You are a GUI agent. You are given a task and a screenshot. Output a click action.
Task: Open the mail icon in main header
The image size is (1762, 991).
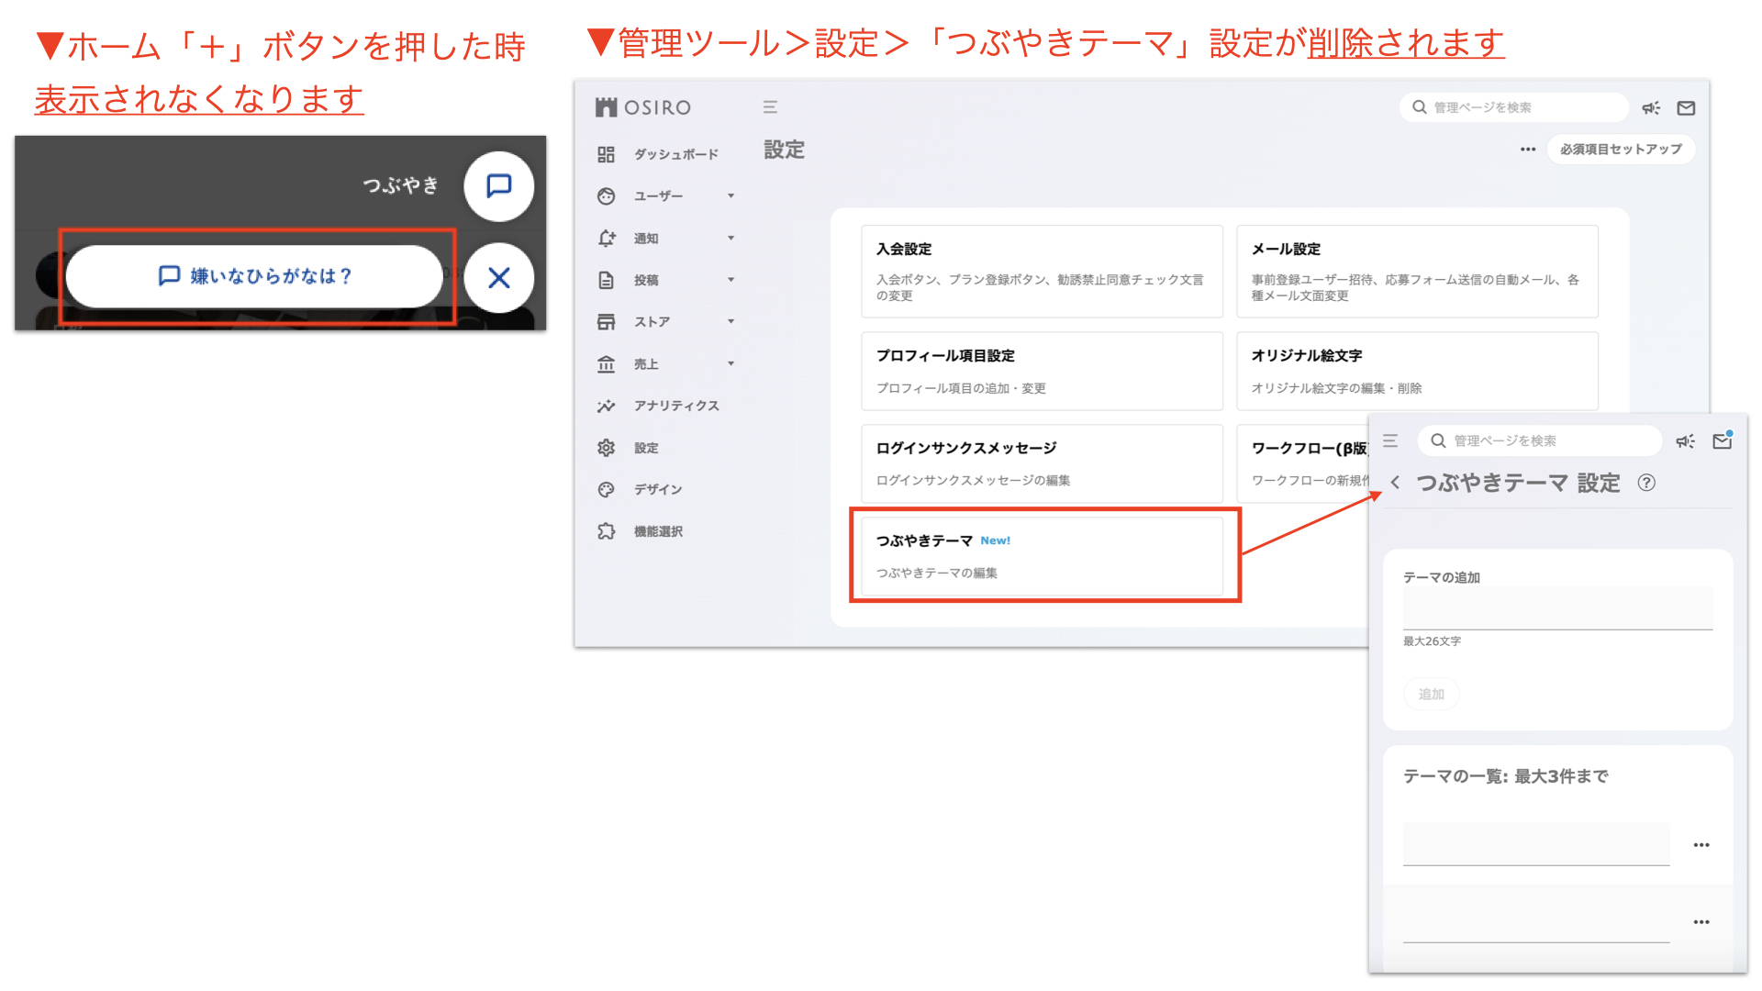(1686, 108)
